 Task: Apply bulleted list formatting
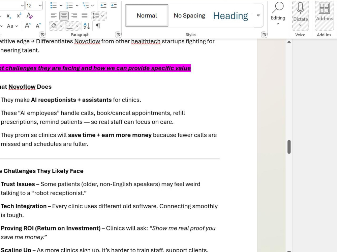point(53,5)
